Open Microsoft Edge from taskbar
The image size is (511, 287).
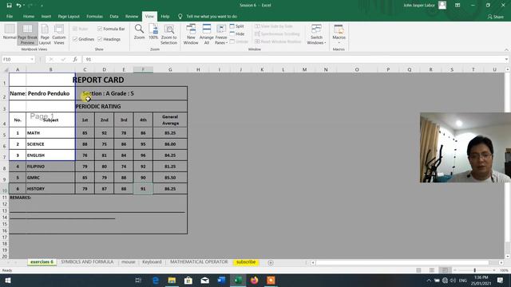[x=156, y=280]
